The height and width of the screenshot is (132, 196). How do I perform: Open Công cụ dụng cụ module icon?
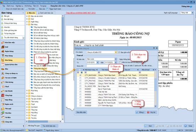[3, 73]
